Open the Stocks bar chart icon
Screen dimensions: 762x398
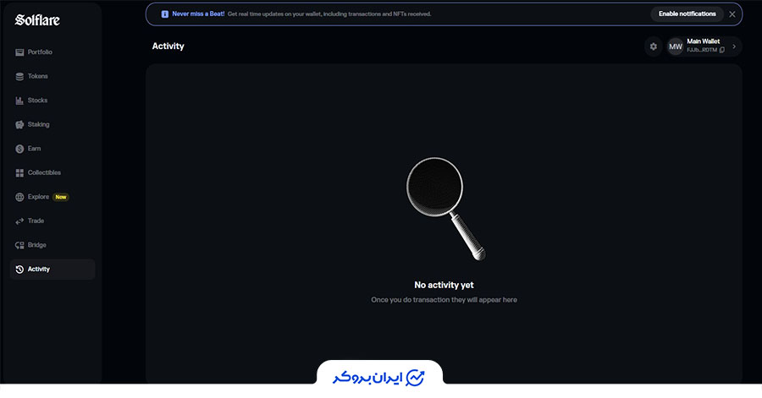point(19,101)
